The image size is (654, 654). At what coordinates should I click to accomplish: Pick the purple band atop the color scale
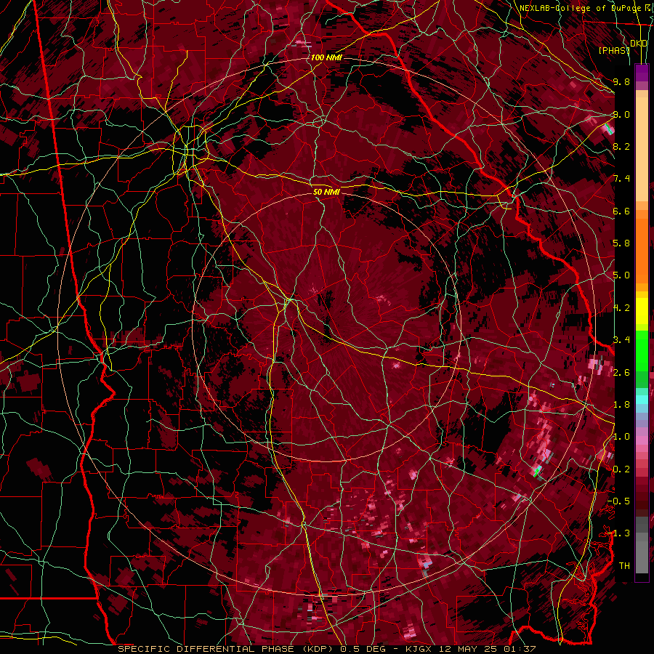click(642, 73)
